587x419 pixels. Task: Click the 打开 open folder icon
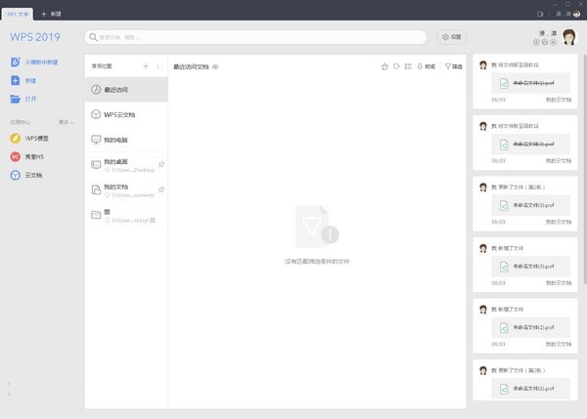click(x=16, y=99)
